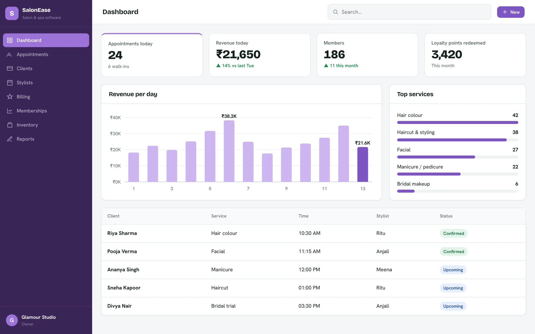This screenshot has width=535, height=334.
Task: Click the Dashboard grid icon in sidebar
Action: pyautogui.click(x=10, y=40)
